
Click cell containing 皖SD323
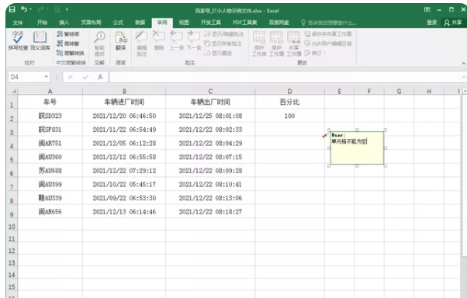[50, 116]
